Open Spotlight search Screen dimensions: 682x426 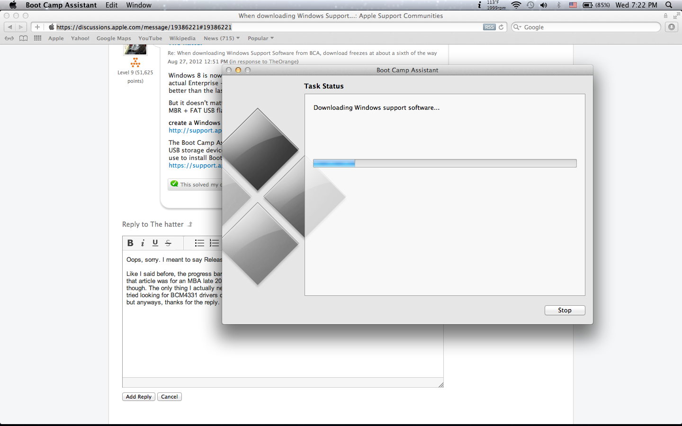[x=669, y=5]
